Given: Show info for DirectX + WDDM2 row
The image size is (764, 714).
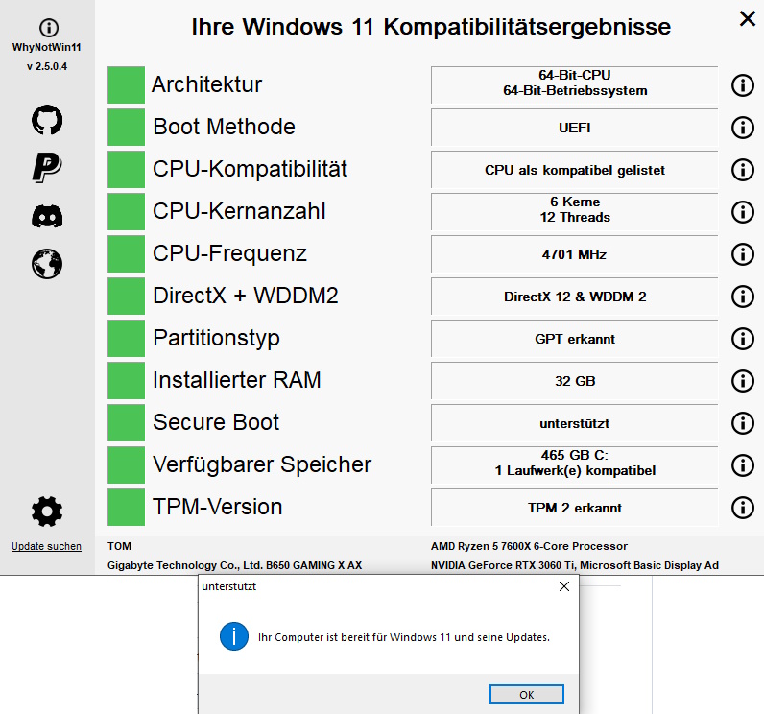Looking at the screenshot, I should click(x=743, y=297).
